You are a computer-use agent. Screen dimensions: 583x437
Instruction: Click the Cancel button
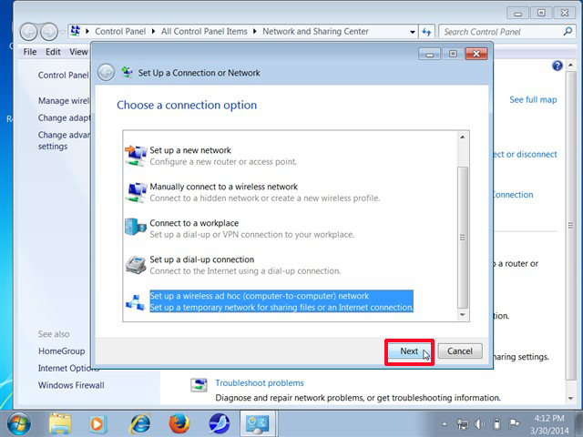(x=460, y=351)
